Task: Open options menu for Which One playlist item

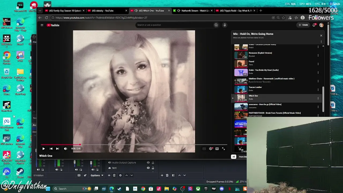Action: [318, 98]
